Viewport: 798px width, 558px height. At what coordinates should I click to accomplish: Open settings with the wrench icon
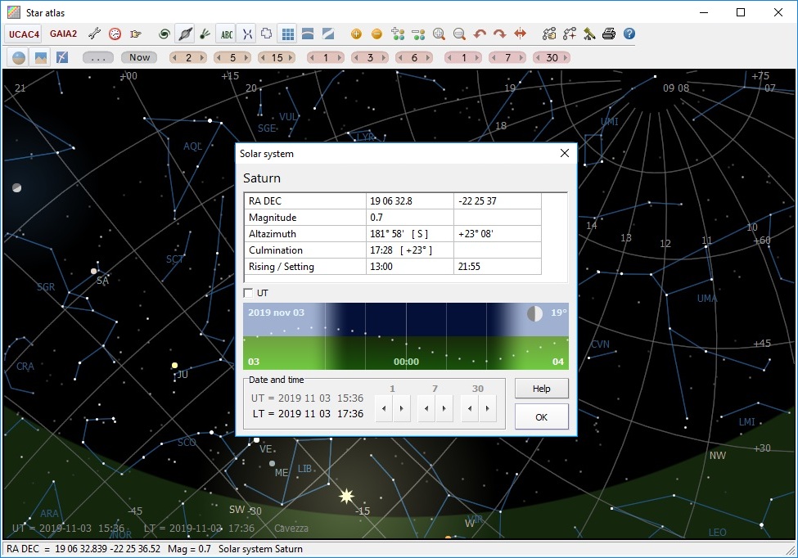pos(94,34)
